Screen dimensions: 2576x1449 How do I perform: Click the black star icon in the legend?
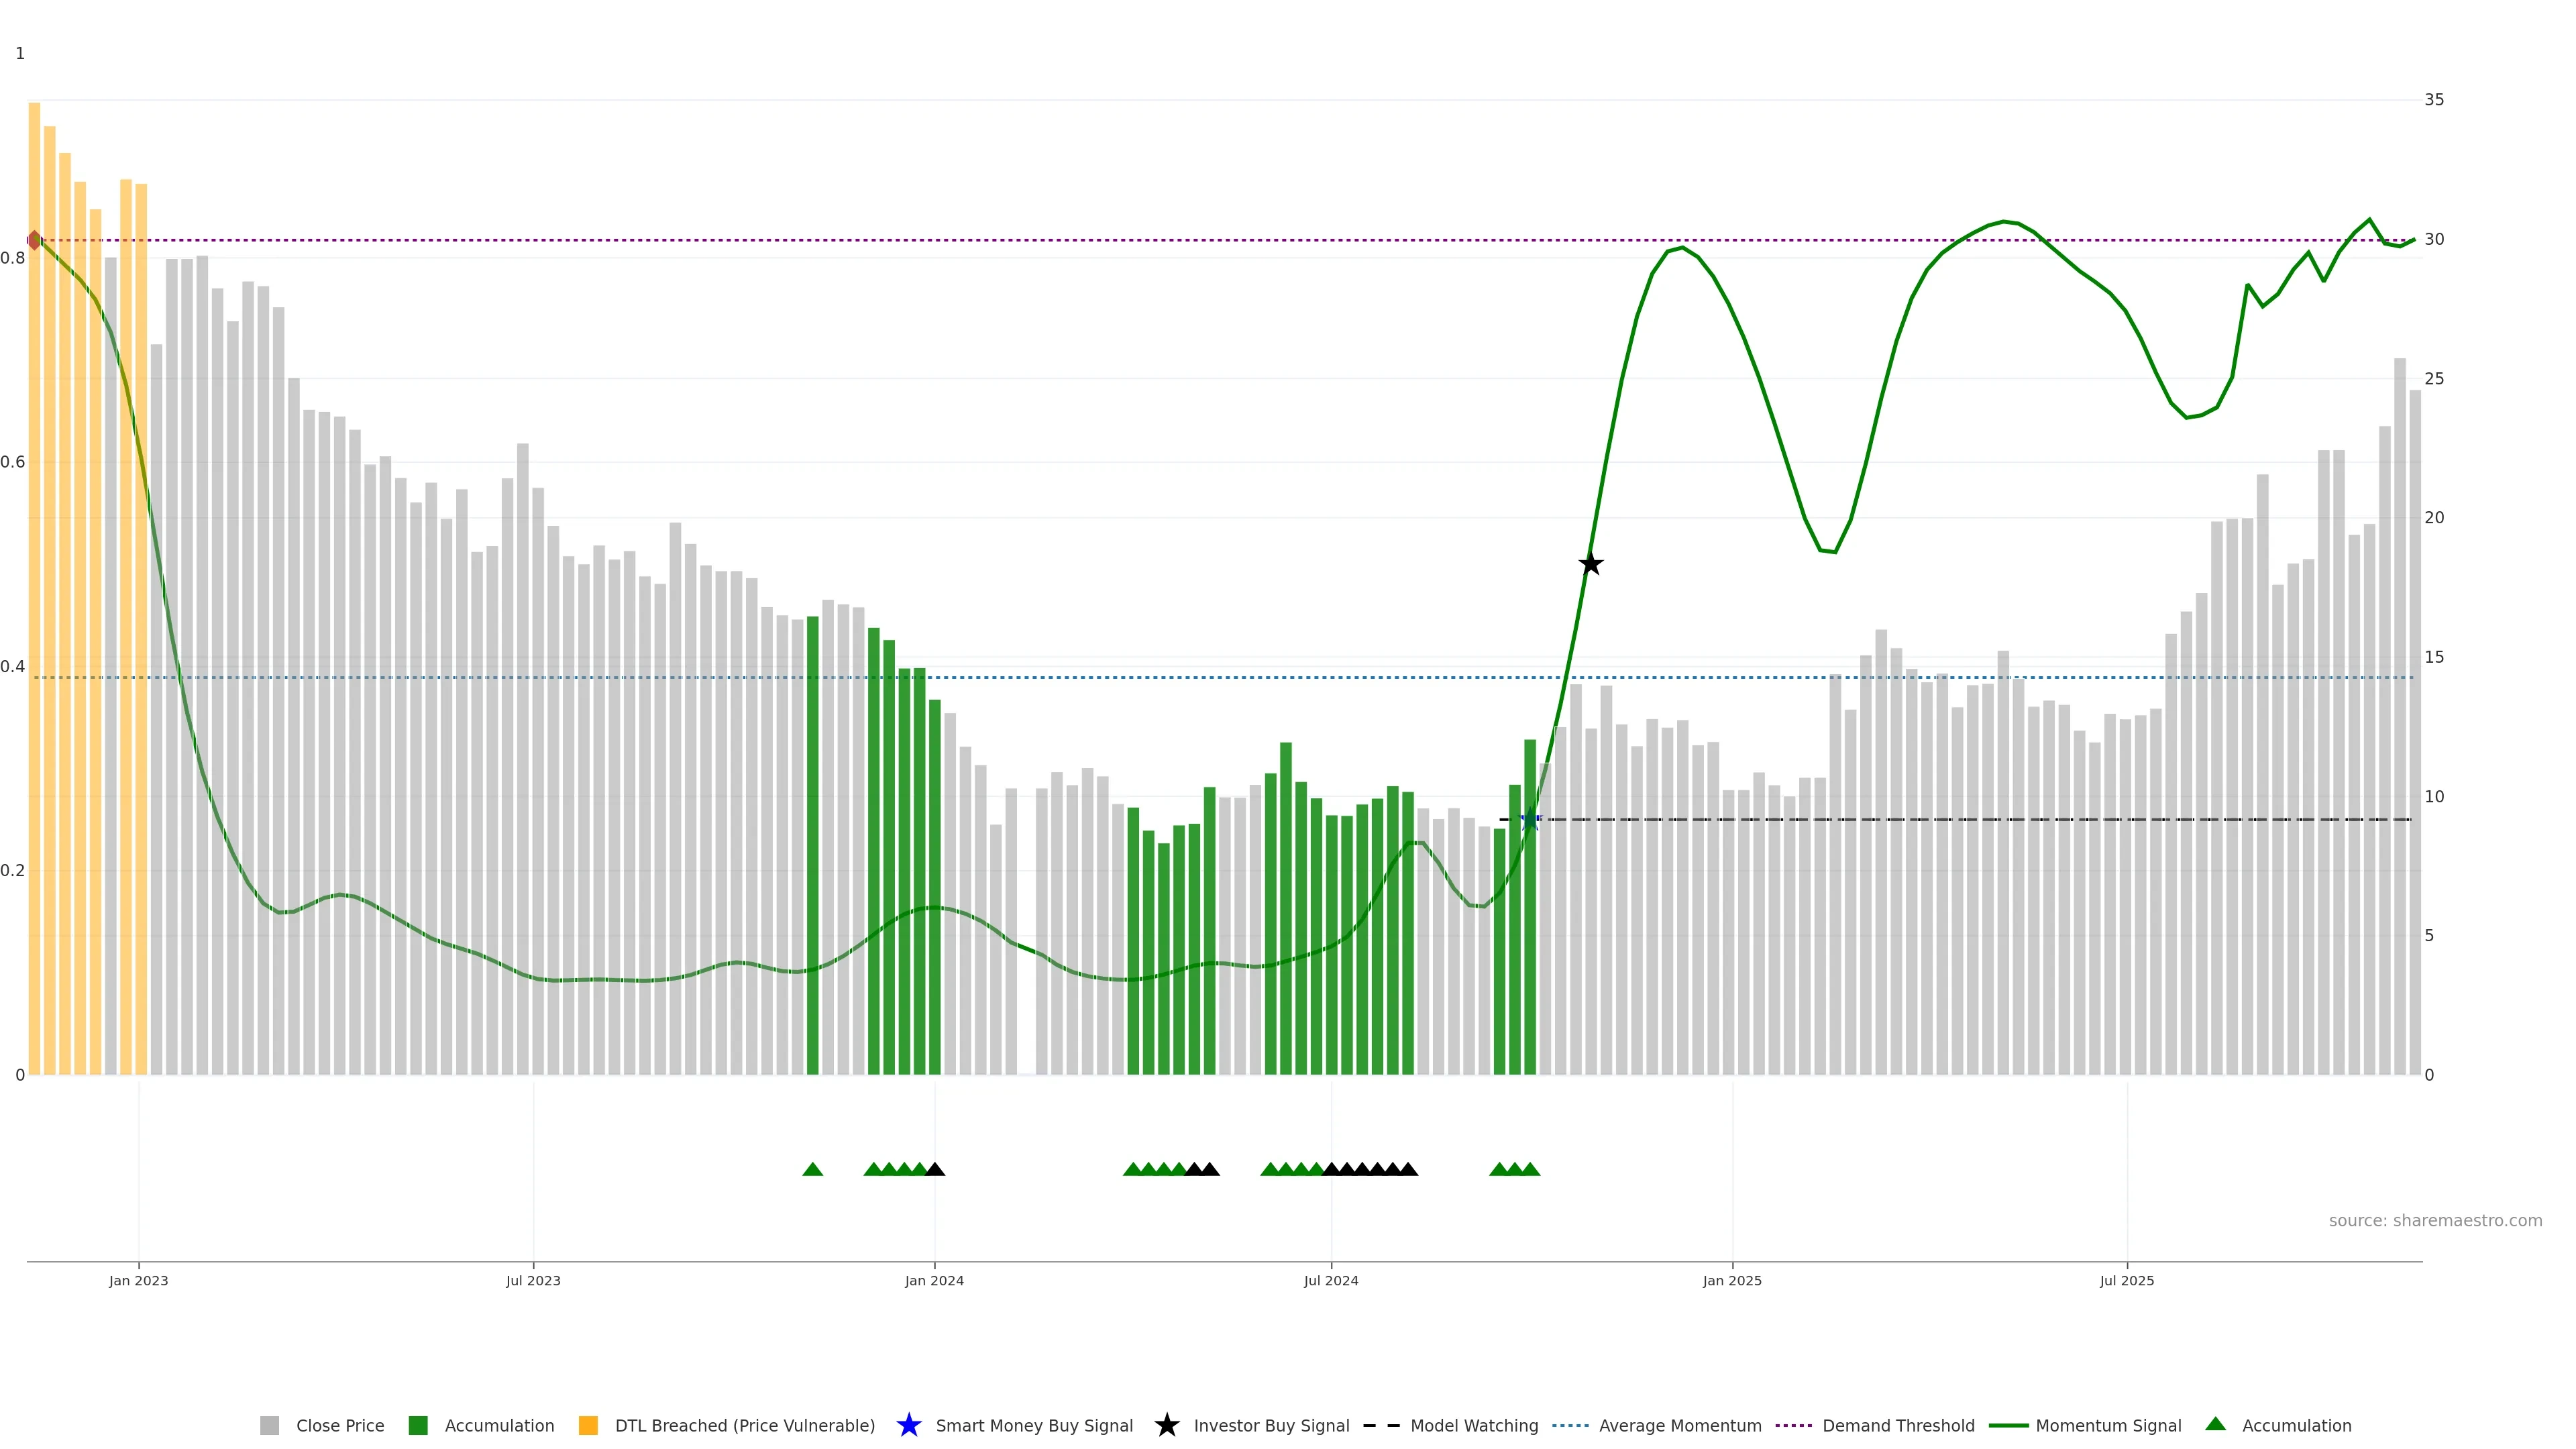(1166, 1425)
